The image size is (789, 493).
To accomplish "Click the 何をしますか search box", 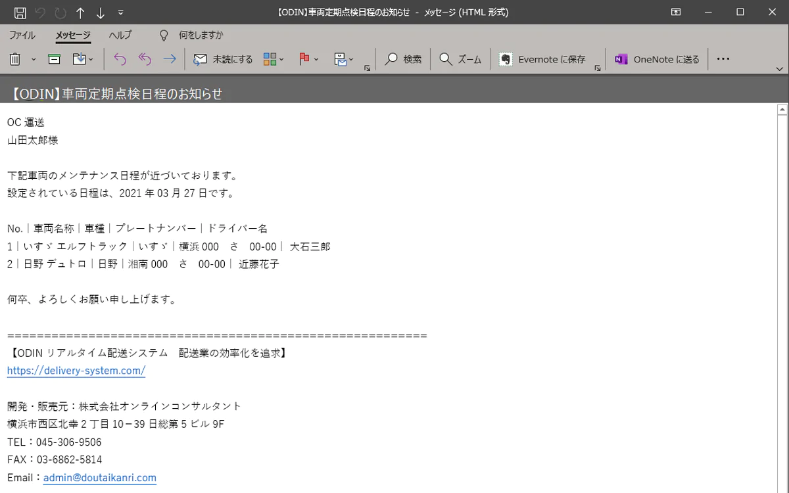I will (x=201, y=35).
